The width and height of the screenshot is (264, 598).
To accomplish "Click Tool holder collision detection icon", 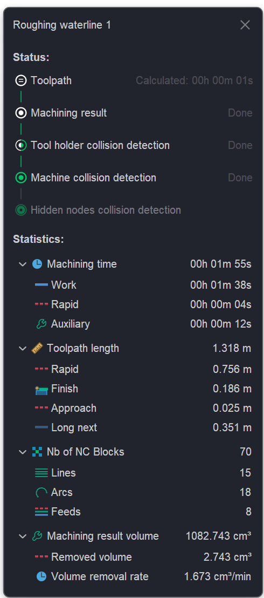I will [21, 145].
